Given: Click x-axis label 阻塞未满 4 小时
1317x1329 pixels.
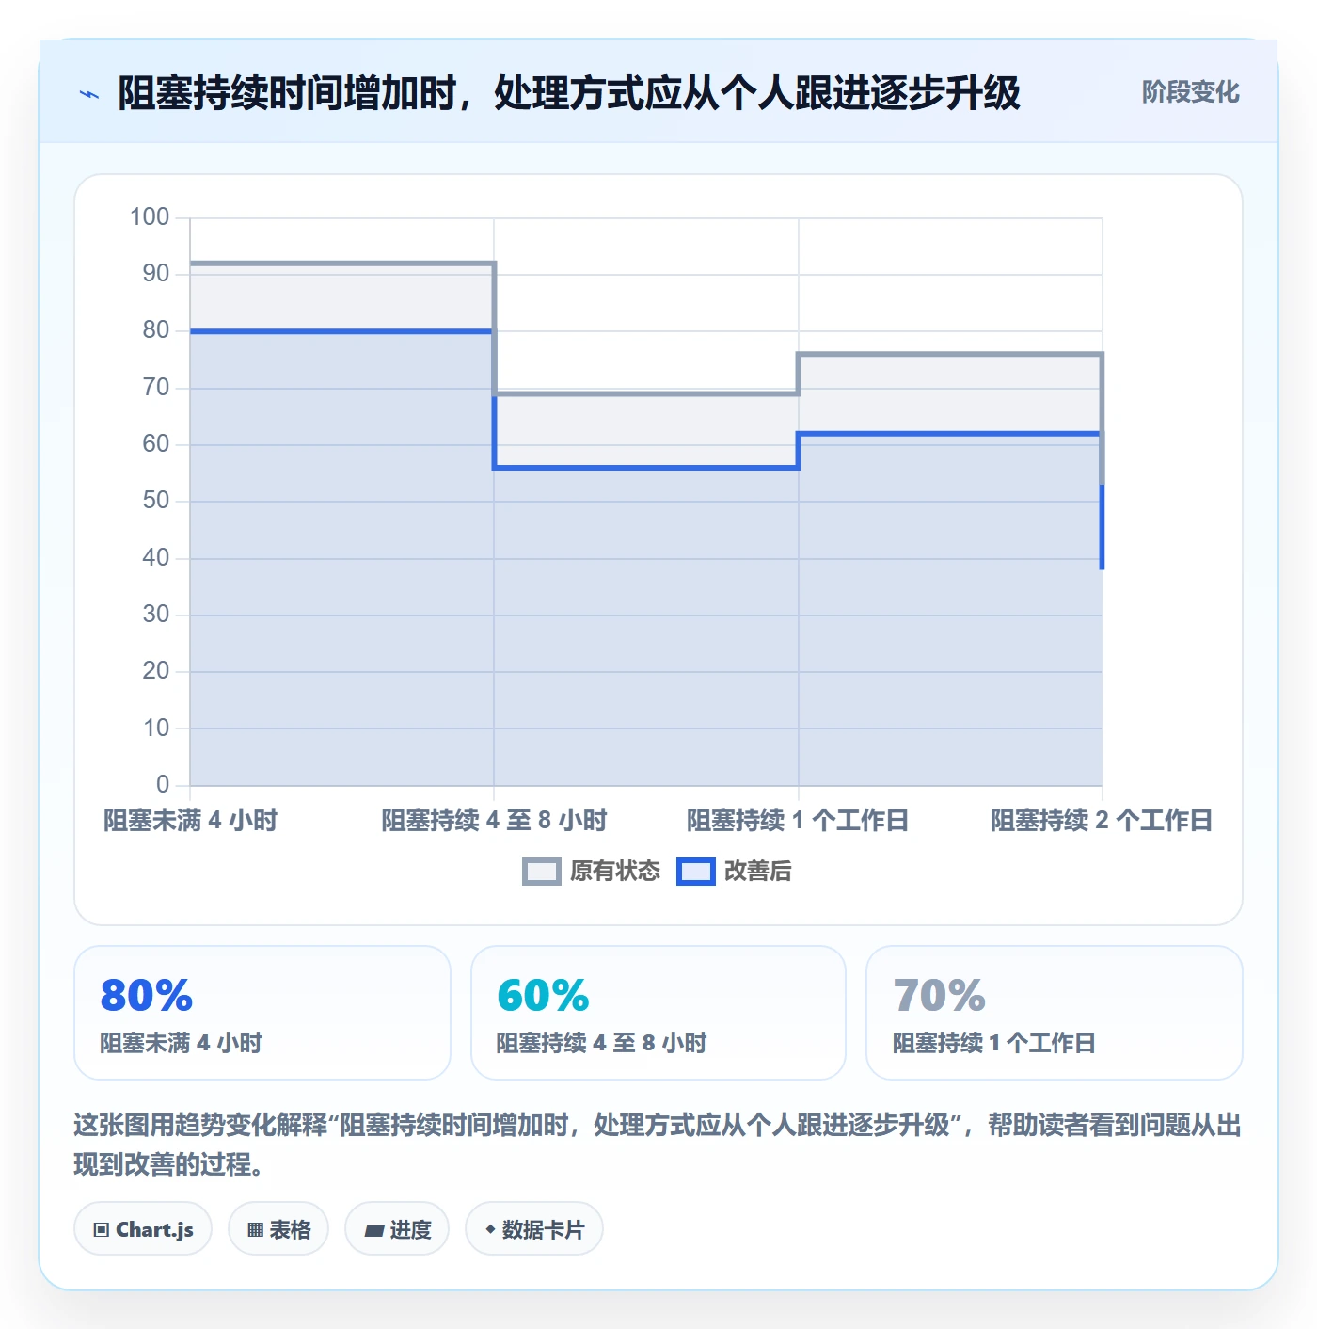Looking at the screenshot, I should [190, 820].
